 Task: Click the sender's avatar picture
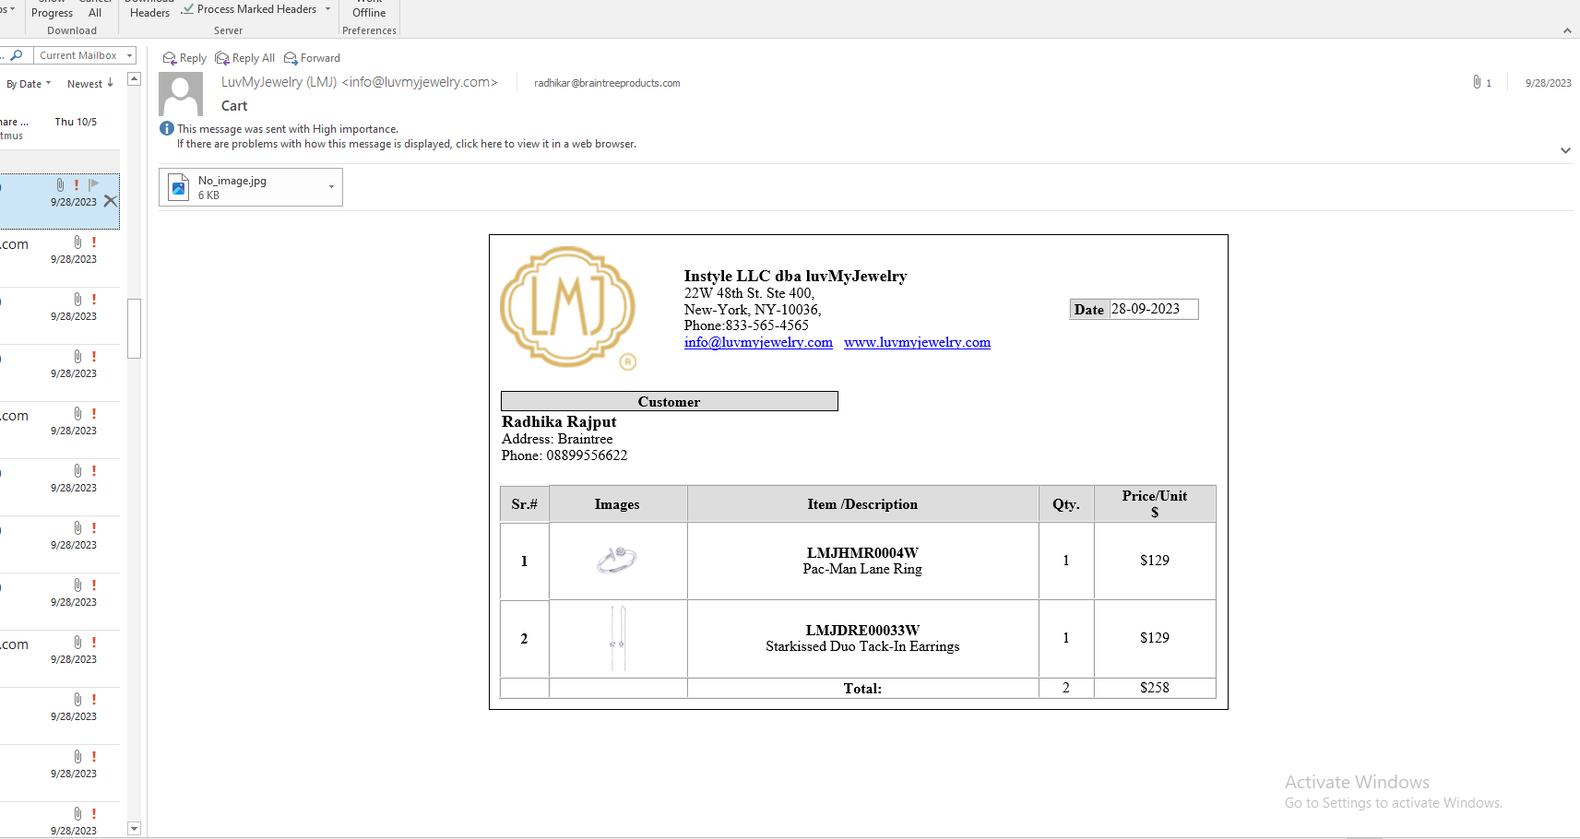click(181, 94)
